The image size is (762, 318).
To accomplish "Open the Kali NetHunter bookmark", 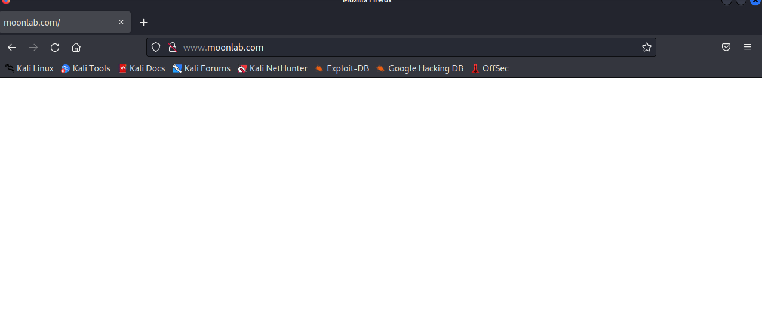I will [x=272, y=68].
